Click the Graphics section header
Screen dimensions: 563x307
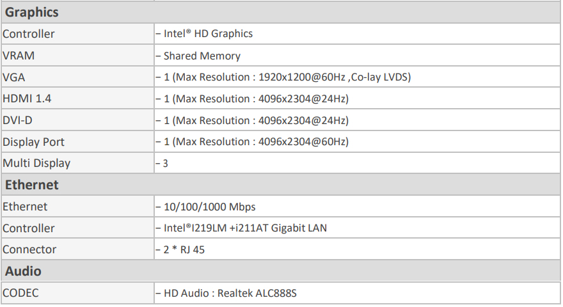coord(31,12)
